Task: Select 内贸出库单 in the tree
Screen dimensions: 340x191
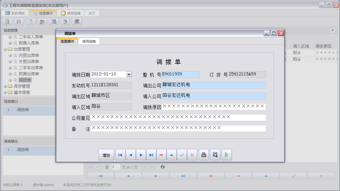Action: (x=29, y=55)
